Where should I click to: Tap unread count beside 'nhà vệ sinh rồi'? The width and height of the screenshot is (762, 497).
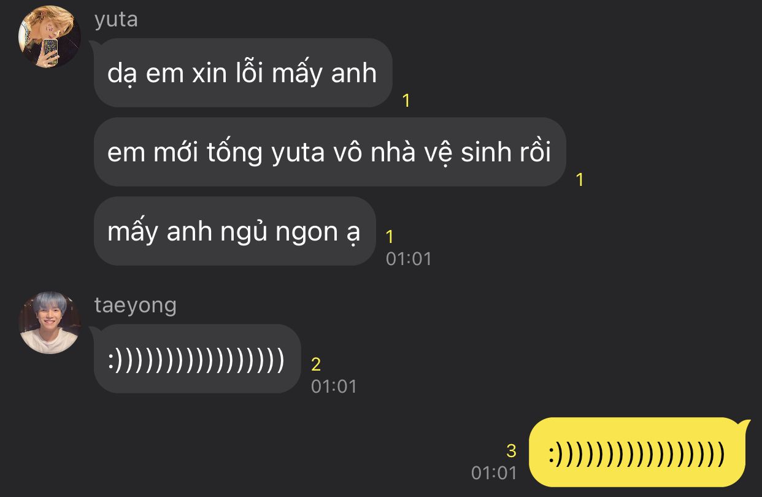580,180
